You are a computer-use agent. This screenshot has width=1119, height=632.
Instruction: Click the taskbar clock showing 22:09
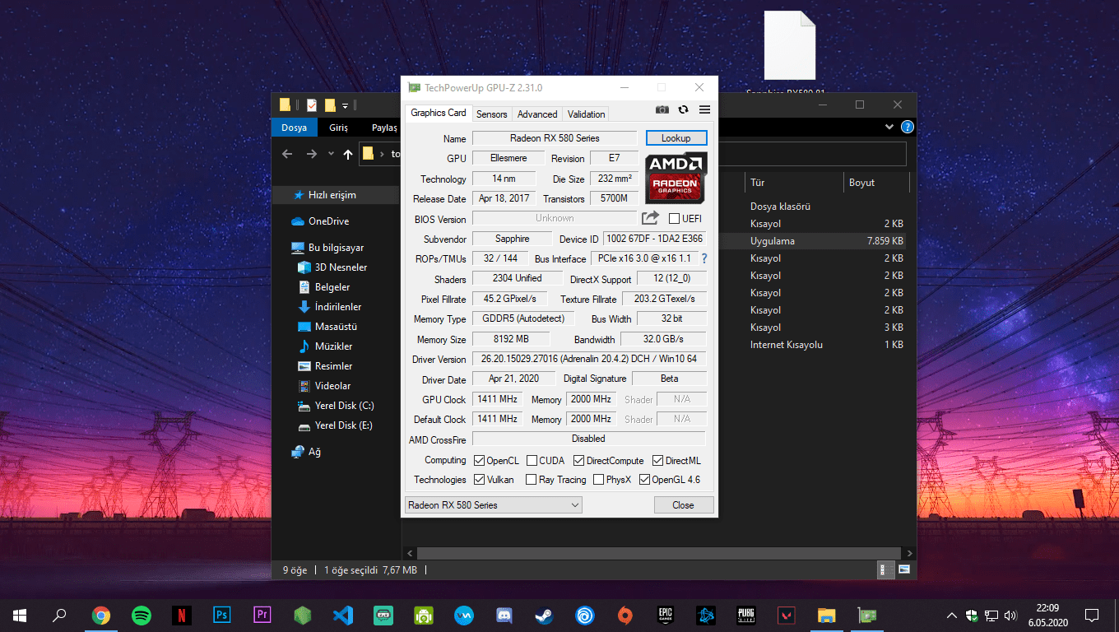pyautogui.click(x=1047, y=616)
